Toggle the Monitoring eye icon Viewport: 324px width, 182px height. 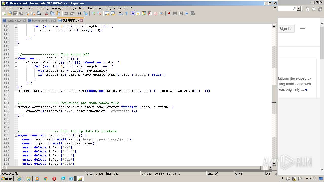161,13
